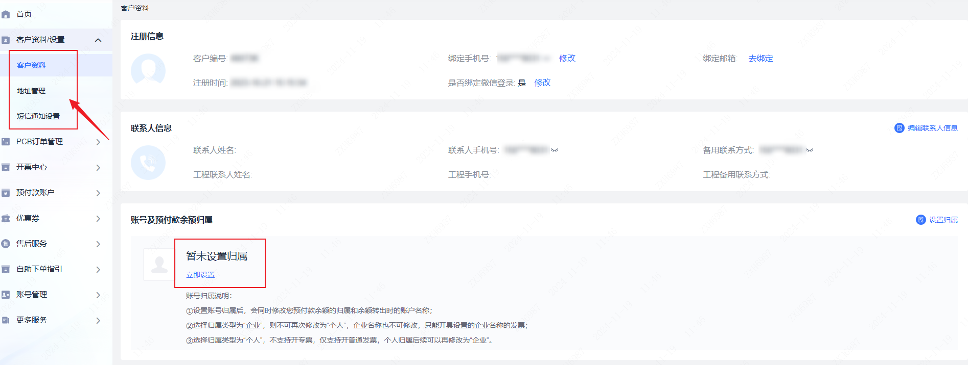The width and height of the screenshot is (968, 365).
Task: Expand the 更多服务 chevron
Action: pyautogui.click(x=98, y=320)
